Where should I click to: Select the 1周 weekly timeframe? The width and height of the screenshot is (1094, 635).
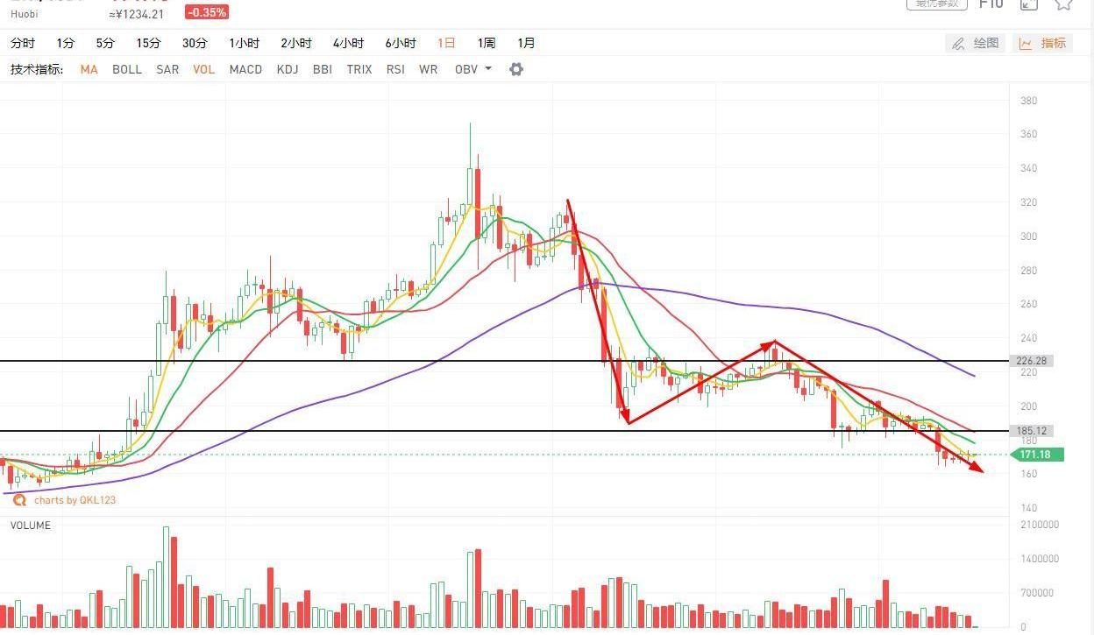click(486, 43)
